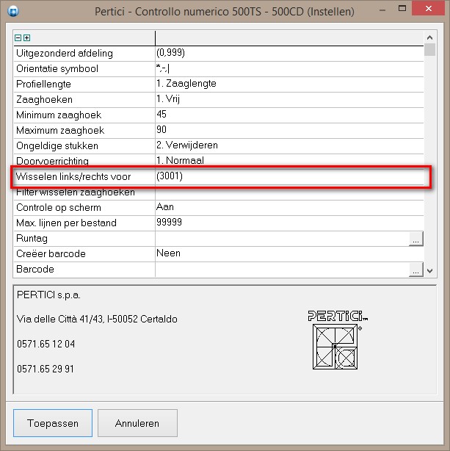This screenshot has height=451, width=450.
Task: Select Orientatie symbool property label
Action: pos(57,69)
